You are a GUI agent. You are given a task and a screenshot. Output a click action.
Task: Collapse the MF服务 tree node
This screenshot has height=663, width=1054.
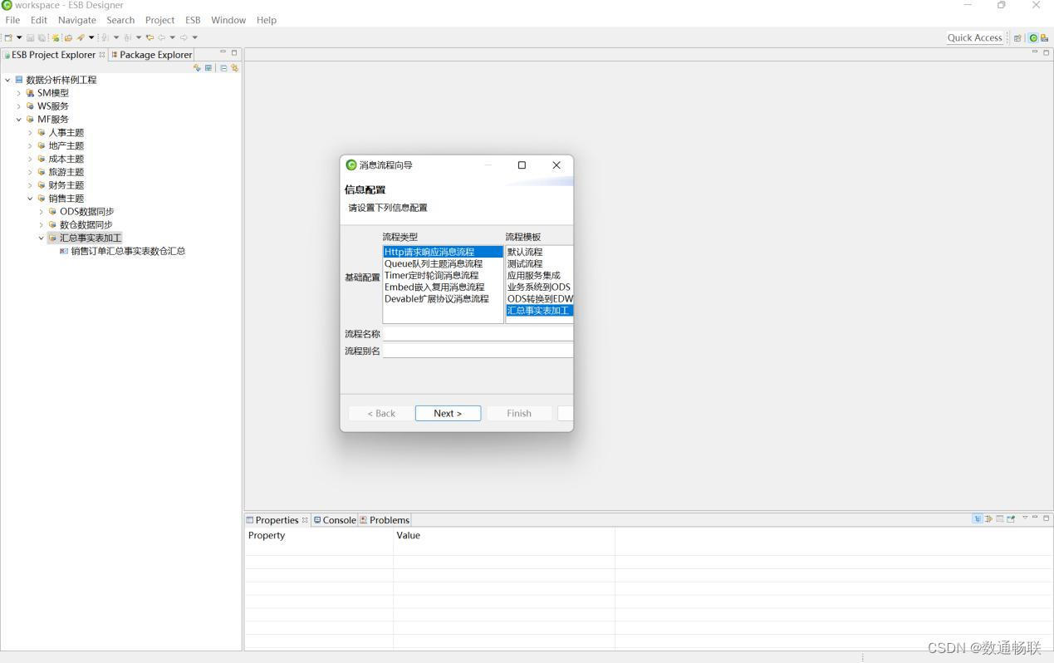[x=18, y=120]
